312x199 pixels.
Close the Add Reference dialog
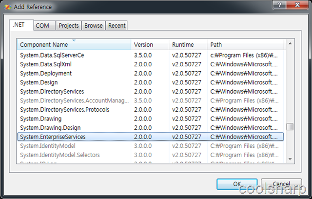pyautogui.click(x=297, y=4)
